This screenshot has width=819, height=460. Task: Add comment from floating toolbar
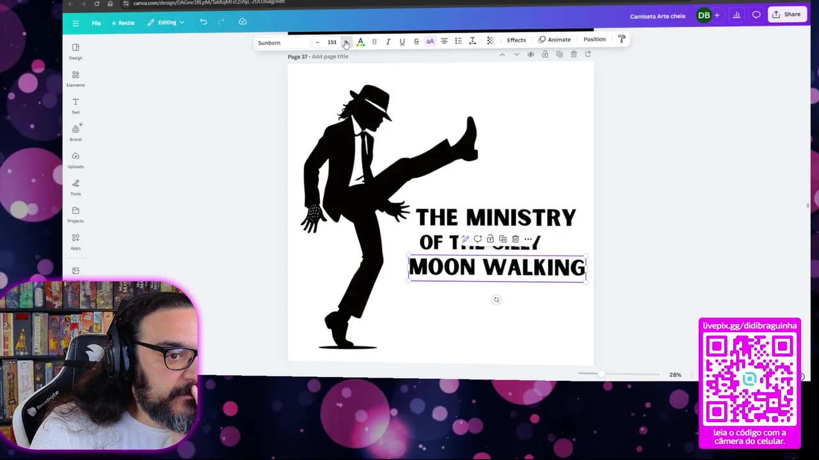pyautogui.click(x=478, y=239)
